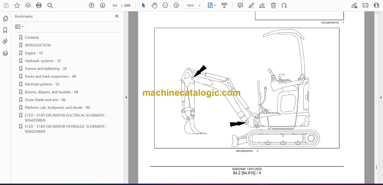Toggle the Bookmarks sidebar panel
Screen dimensions: 383x185
click(x=5, y=30)
